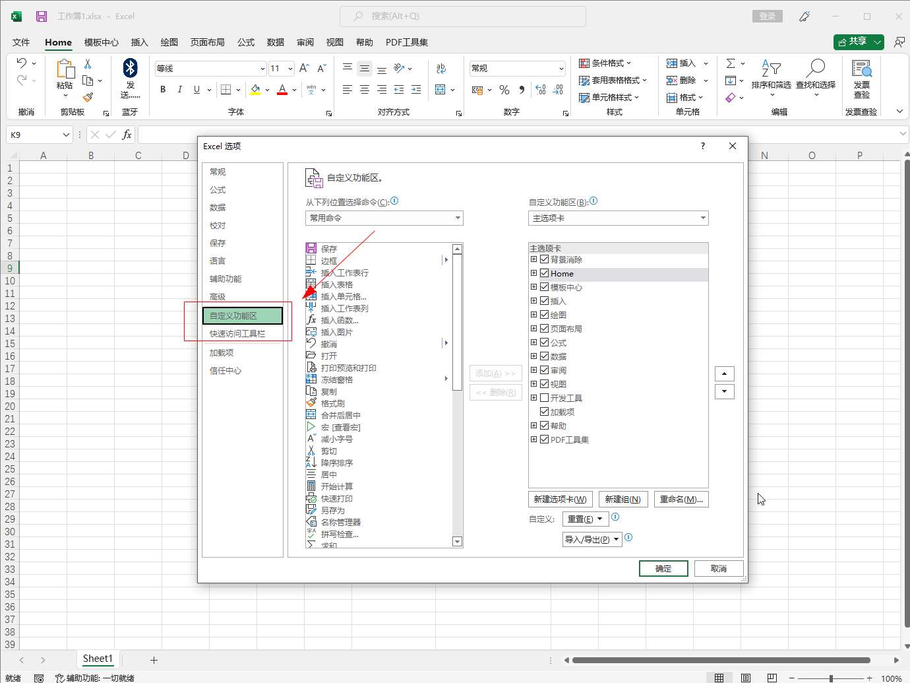Enable the 开发工具 checkbox
910x683 pixels.
pyautogui.click(x=545, y=398)
